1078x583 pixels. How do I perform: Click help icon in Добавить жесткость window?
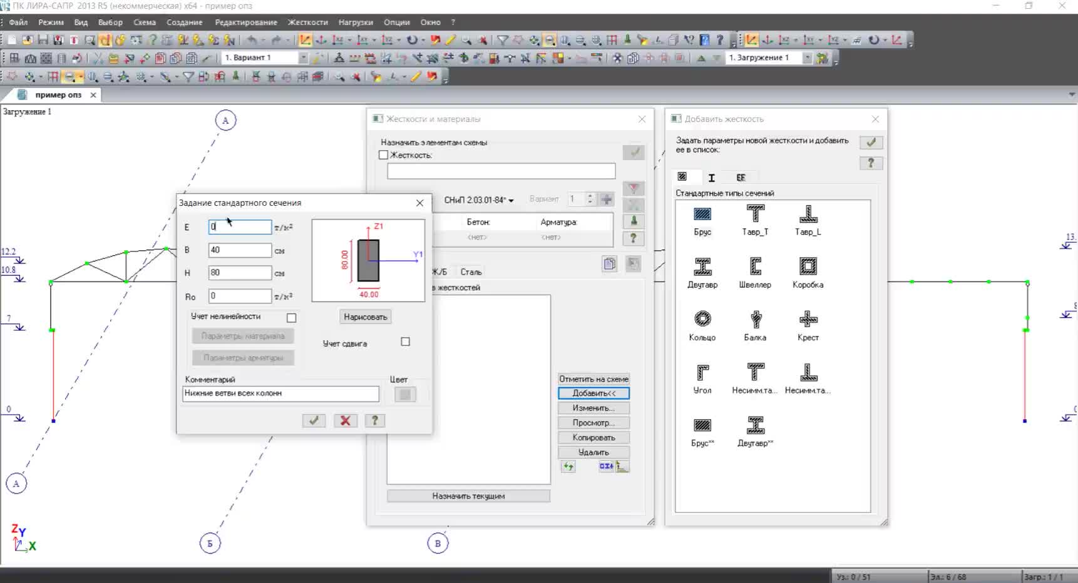coord(871,163)
